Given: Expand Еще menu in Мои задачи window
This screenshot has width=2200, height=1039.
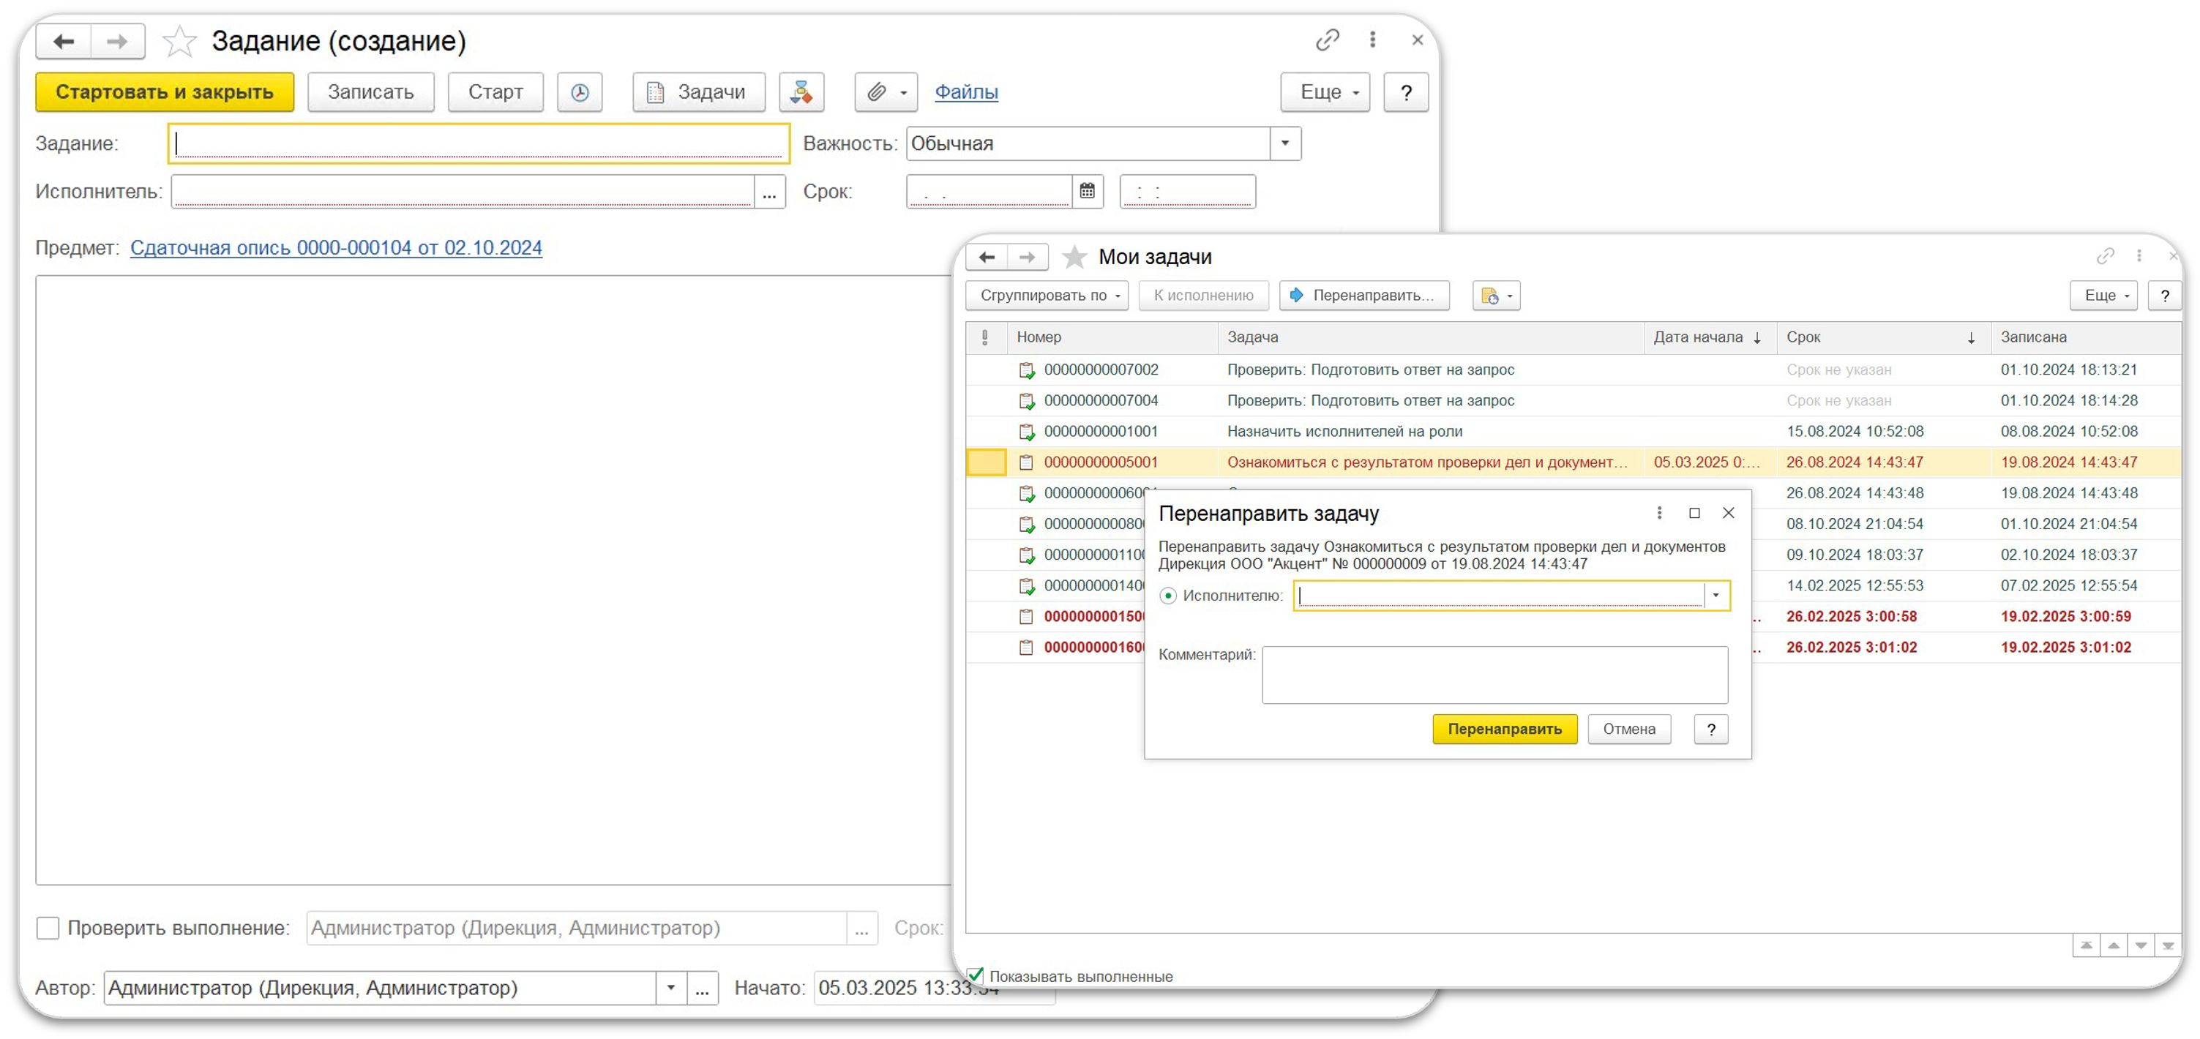Looking at the screenshot, I should click(x=2103, y=296).
